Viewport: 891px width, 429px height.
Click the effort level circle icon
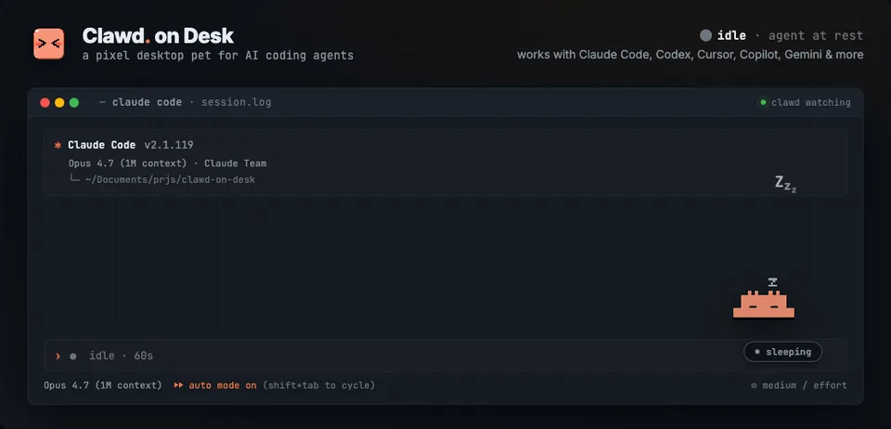pyautogui.click(x=754, y=385)
